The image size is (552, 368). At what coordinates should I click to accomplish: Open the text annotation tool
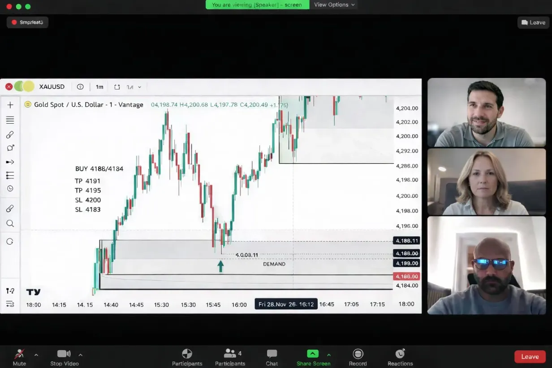tap(10, 147)
